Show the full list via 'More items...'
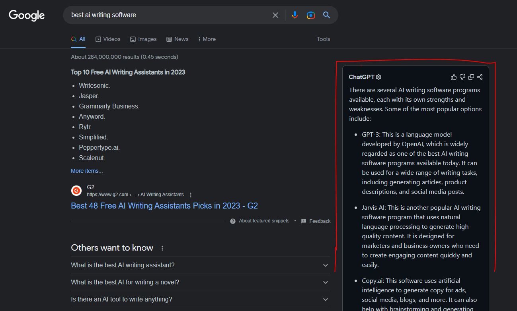This screenshot has height=311, width=517. 87,170
